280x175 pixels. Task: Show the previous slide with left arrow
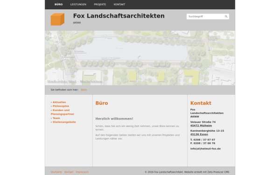point(49,64)
